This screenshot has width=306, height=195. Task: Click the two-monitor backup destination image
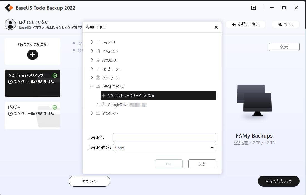tap(254, 100)
